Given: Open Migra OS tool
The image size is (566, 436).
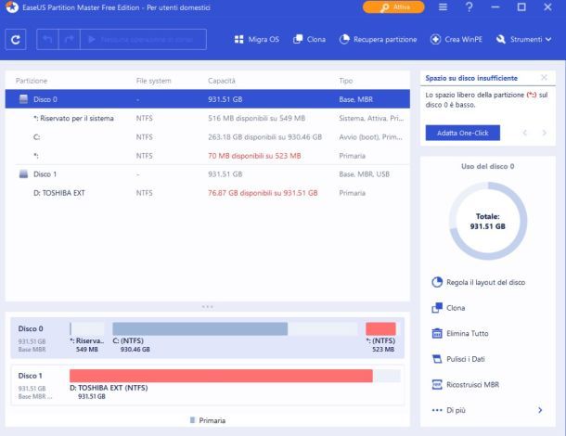Looking at the screenshot, I should [257, 39].
